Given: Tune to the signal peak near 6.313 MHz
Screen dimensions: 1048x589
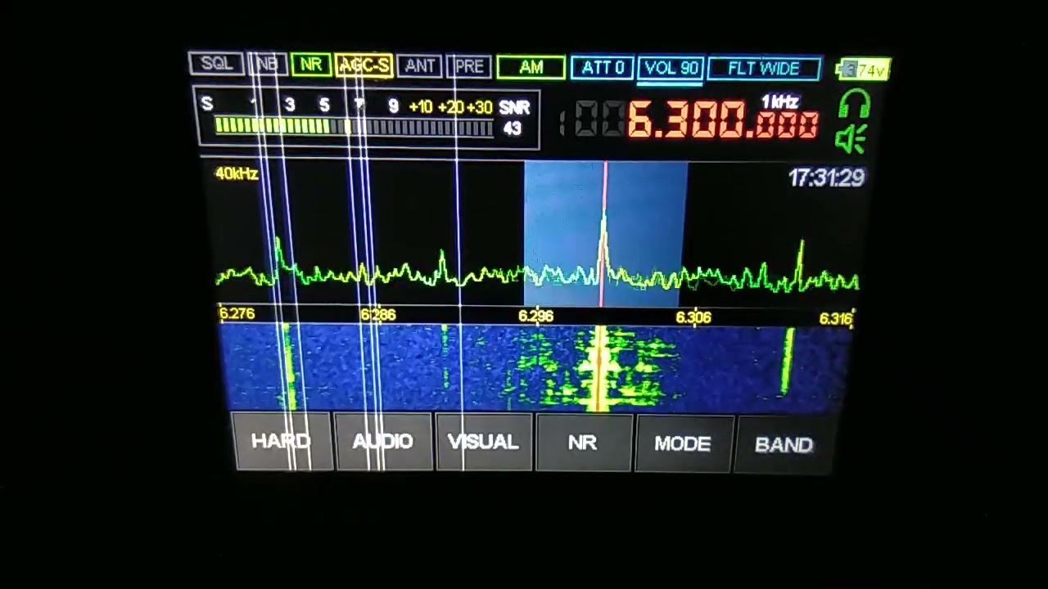Looking at the screenshot, I should (x=802, y=263).
